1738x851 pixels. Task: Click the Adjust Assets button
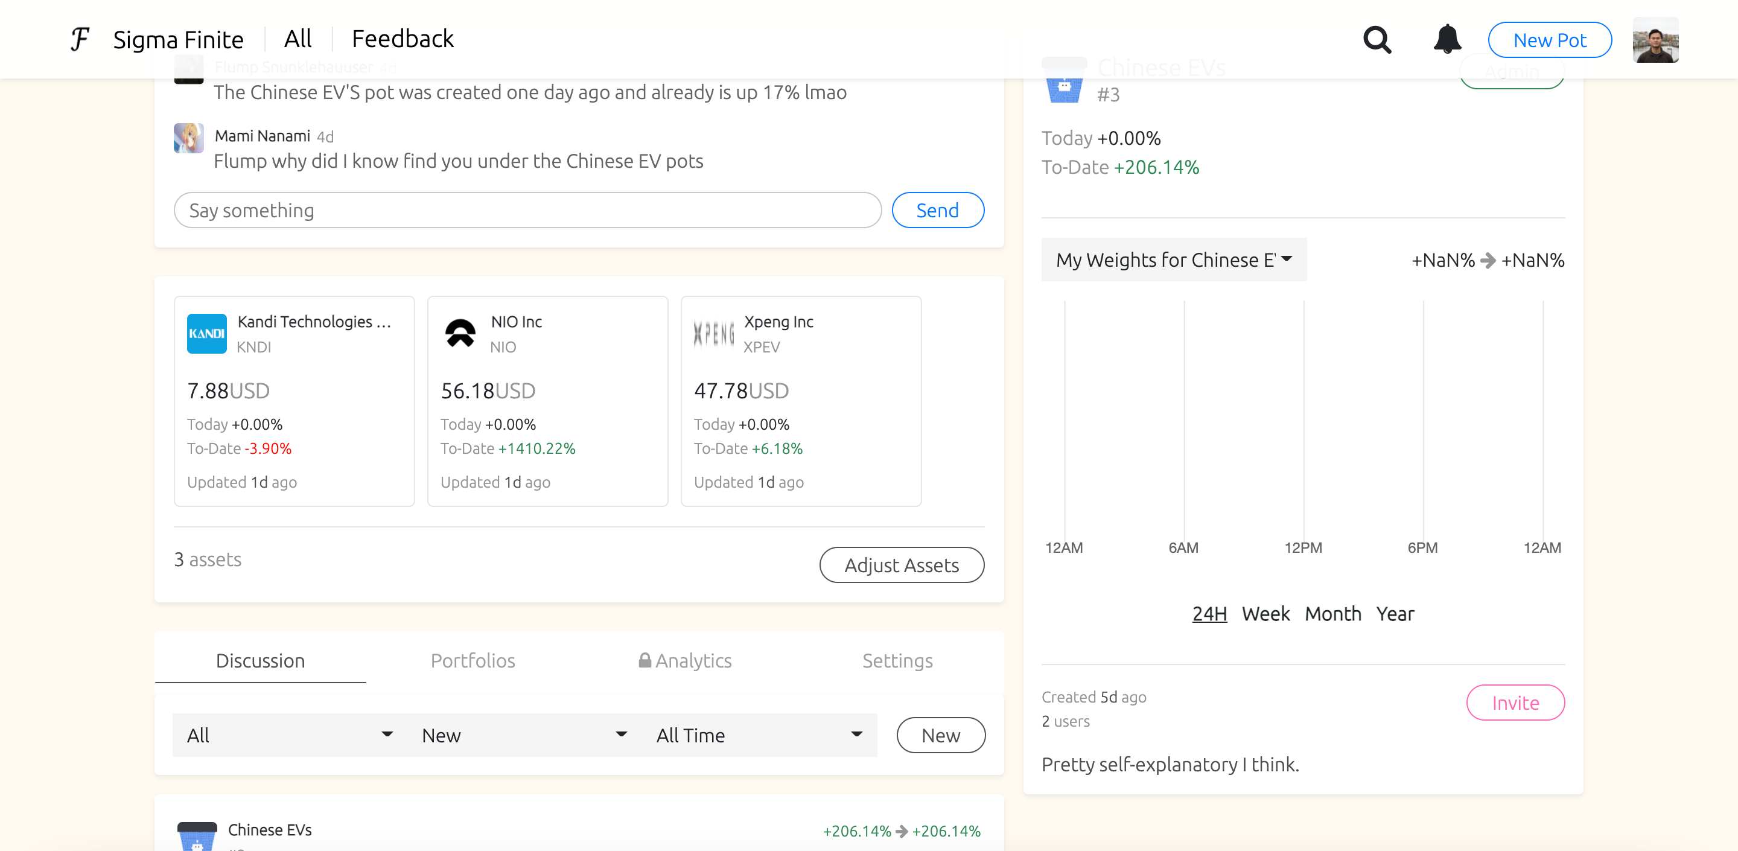point(902,565)
